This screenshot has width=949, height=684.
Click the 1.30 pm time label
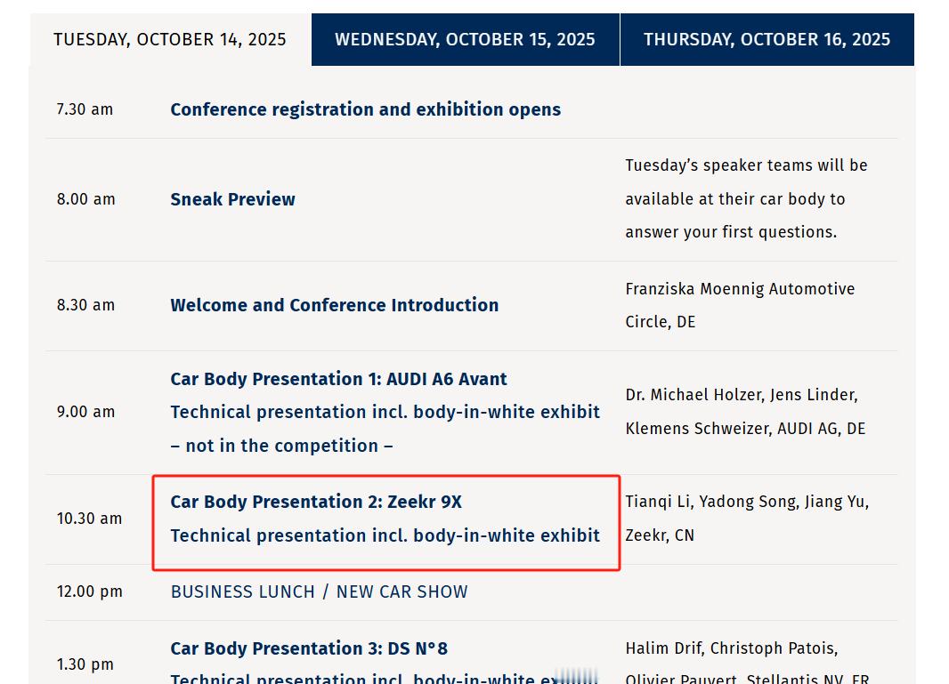[x=85, y=664]
